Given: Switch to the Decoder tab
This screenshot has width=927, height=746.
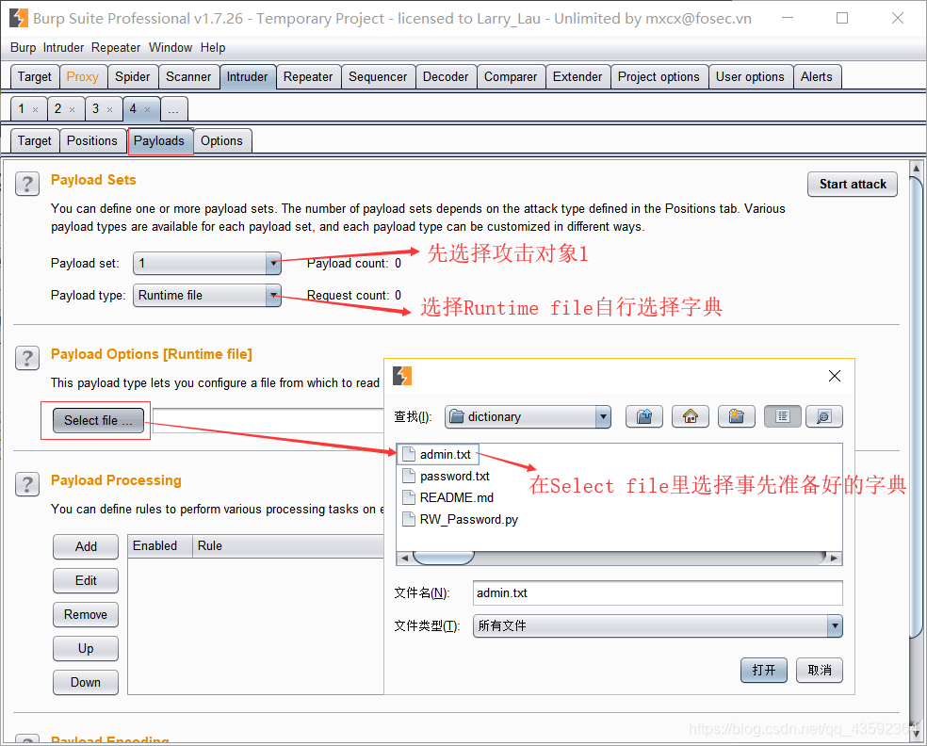Looking at the screenshot, I should (x=446, y=77).
